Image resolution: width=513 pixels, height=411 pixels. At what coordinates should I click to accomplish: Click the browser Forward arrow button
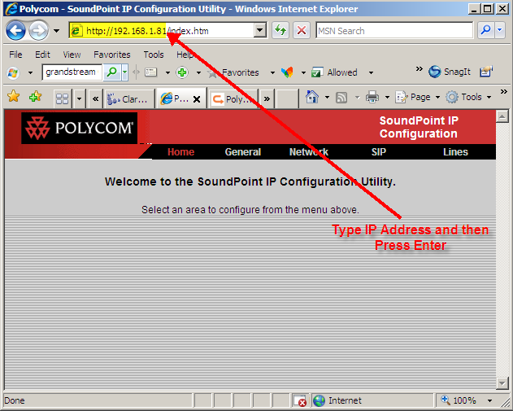click(38, 30)
